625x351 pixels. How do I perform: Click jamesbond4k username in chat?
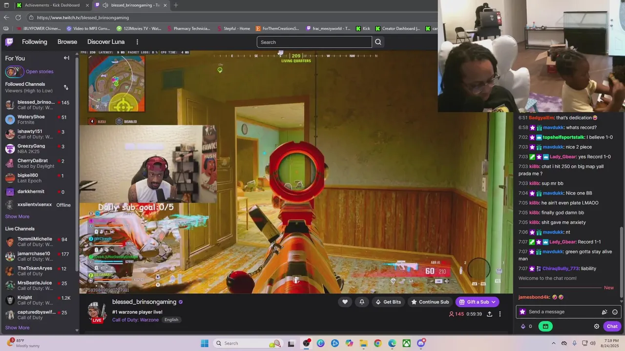(x=534, y=297)
